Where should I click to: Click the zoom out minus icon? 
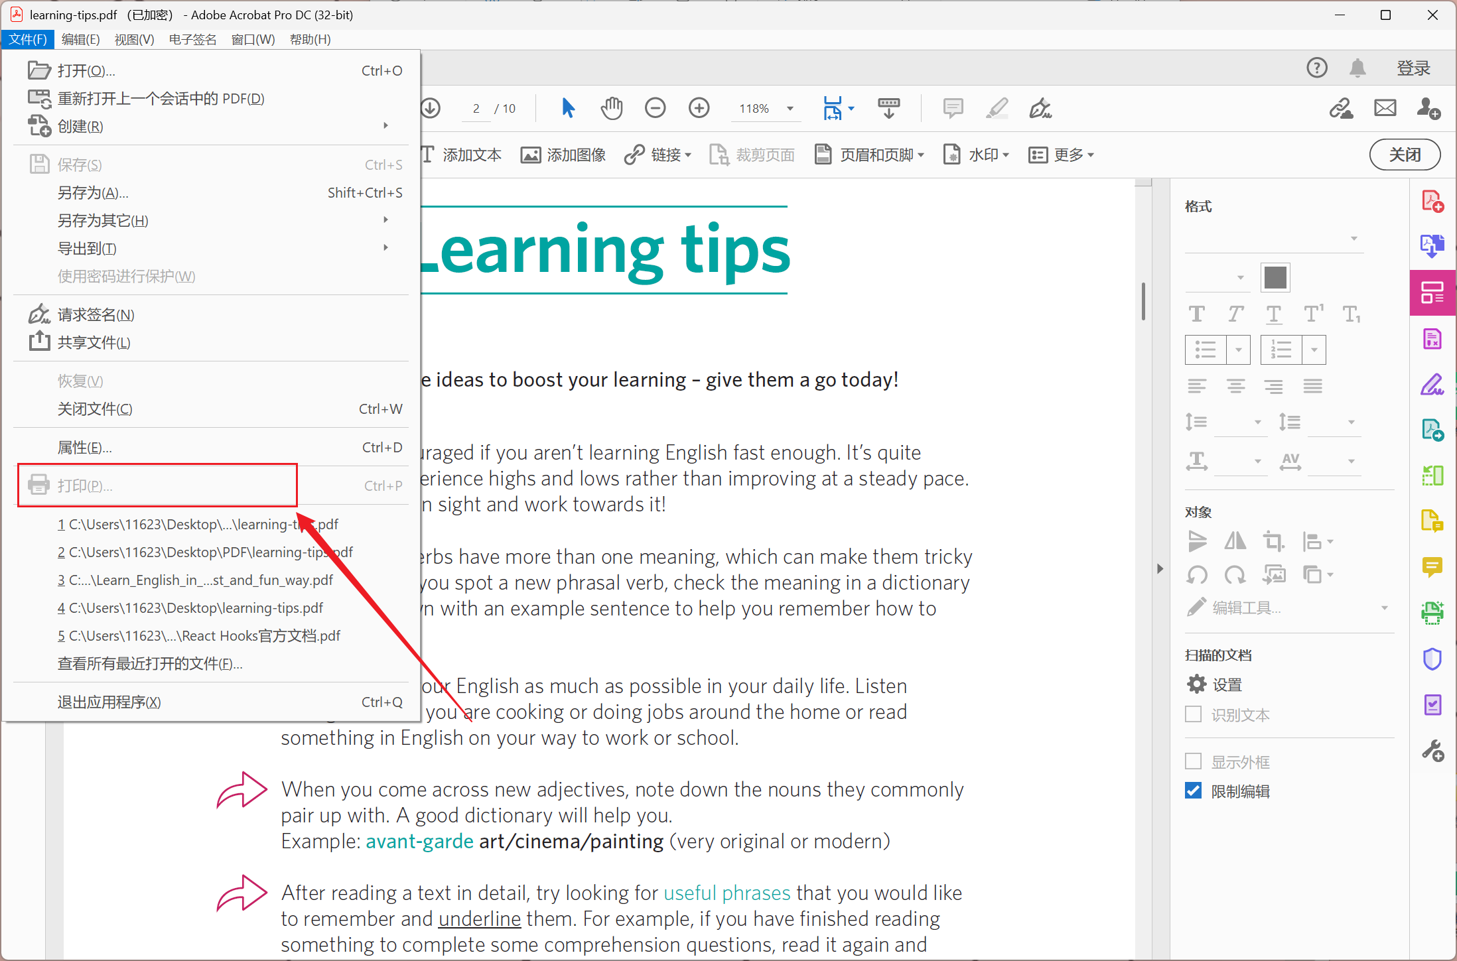click(655, 108)
